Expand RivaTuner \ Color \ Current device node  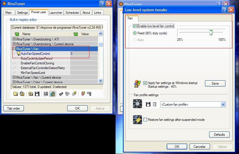coord(14,82)
